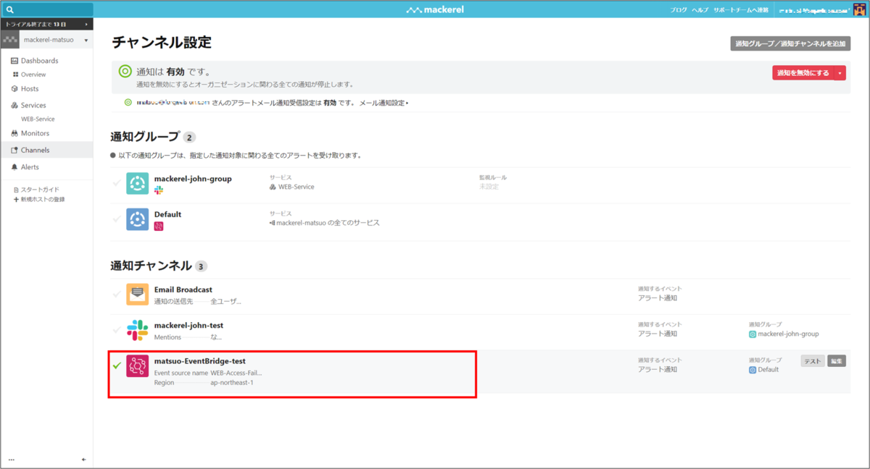Click 編集 button for matsuo-EventBridge-test

[837, 360]
